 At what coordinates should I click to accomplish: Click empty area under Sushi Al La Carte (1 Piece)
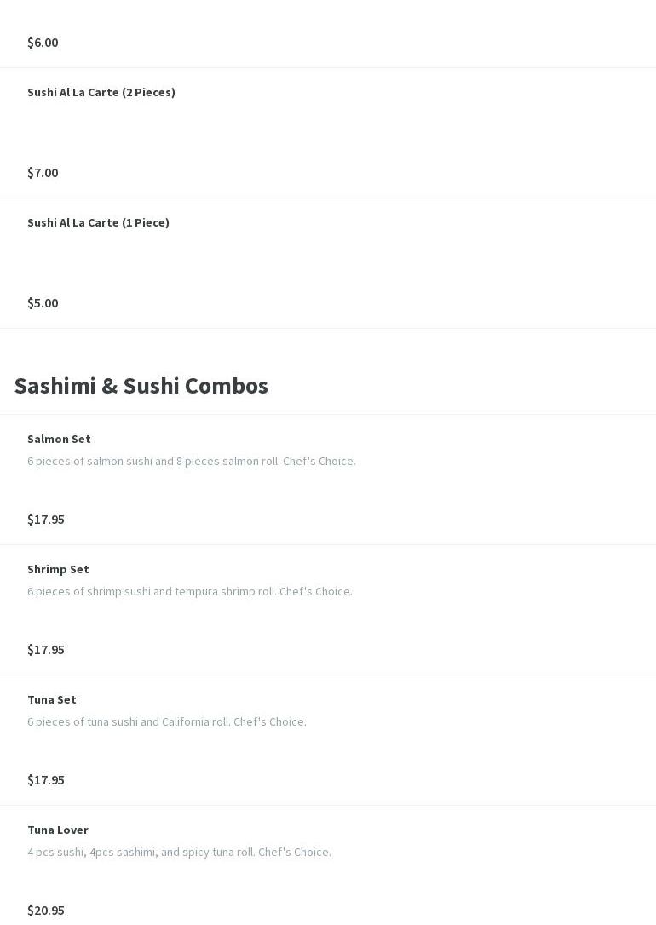[328, 262]
